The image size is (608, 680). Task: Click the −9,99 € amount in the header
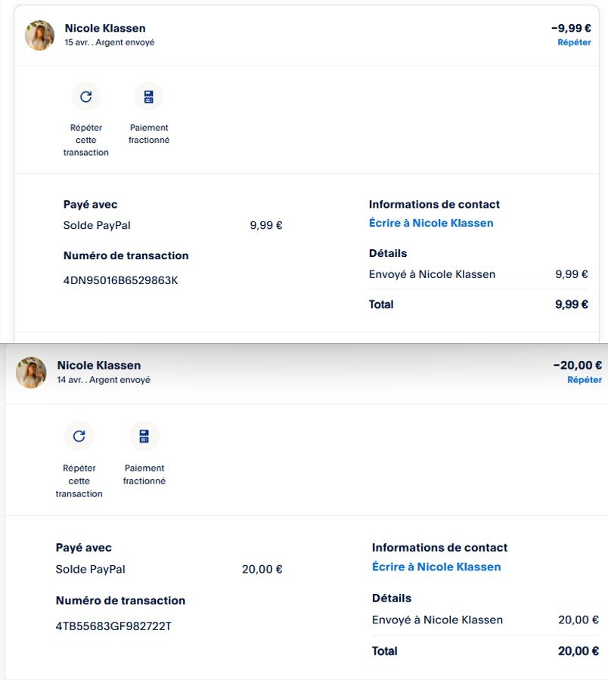(571, 29)
